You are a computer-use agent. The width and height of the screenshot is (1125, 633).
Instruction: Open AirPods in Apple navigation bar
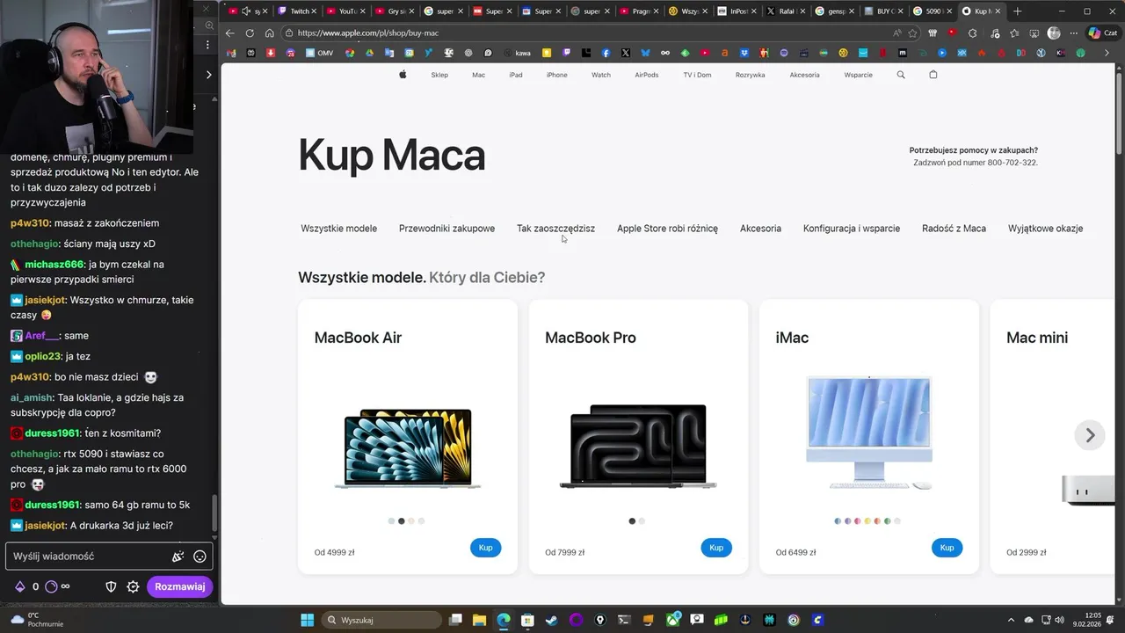tap(647, 75)
